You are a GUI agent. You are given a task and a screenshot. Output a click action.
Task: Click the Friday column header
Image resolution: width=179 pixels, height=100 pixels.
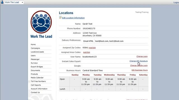pyautogui.click(x=133, y=75)
